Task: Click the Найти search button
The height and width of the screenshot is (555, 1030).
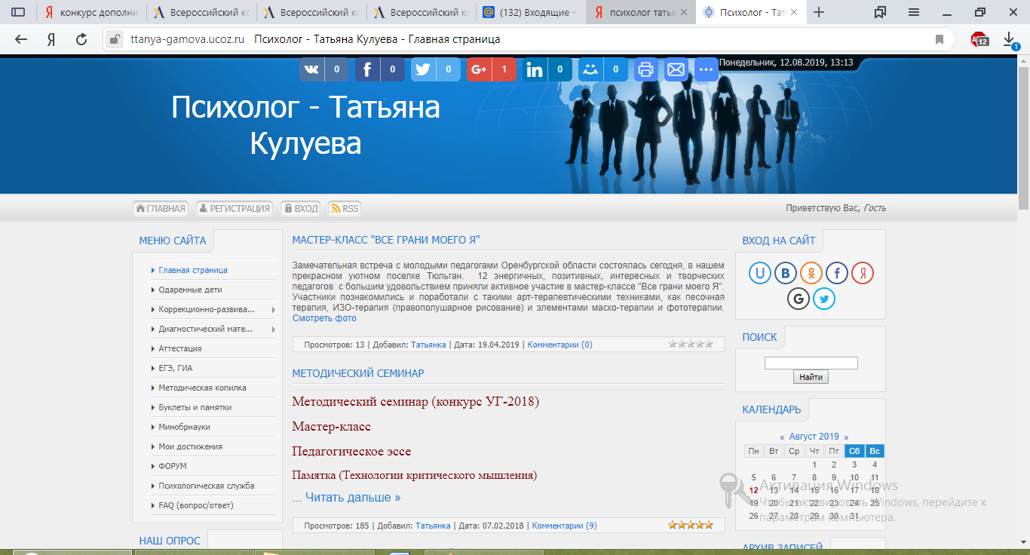Action: click(x=811, y=377)
